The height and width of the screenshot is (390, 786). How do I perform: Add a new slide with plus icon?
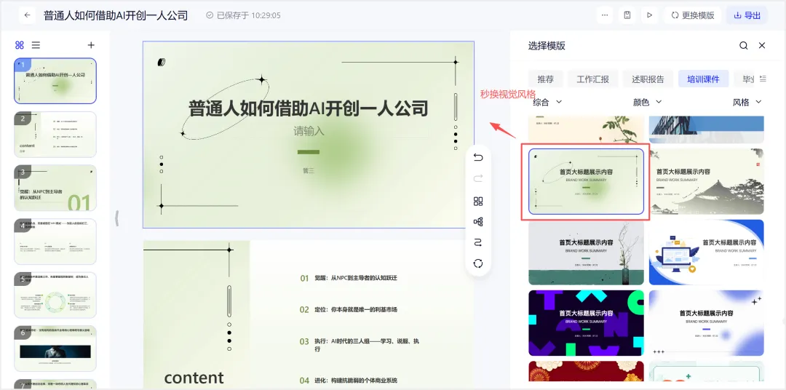click(x=91, y=45)
